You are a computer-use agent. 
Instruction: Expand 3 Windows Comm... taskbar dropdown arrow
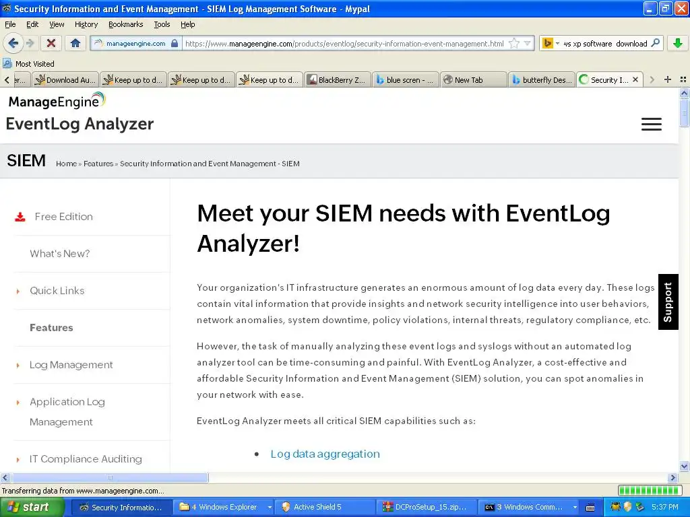click(x=575, y=508)
